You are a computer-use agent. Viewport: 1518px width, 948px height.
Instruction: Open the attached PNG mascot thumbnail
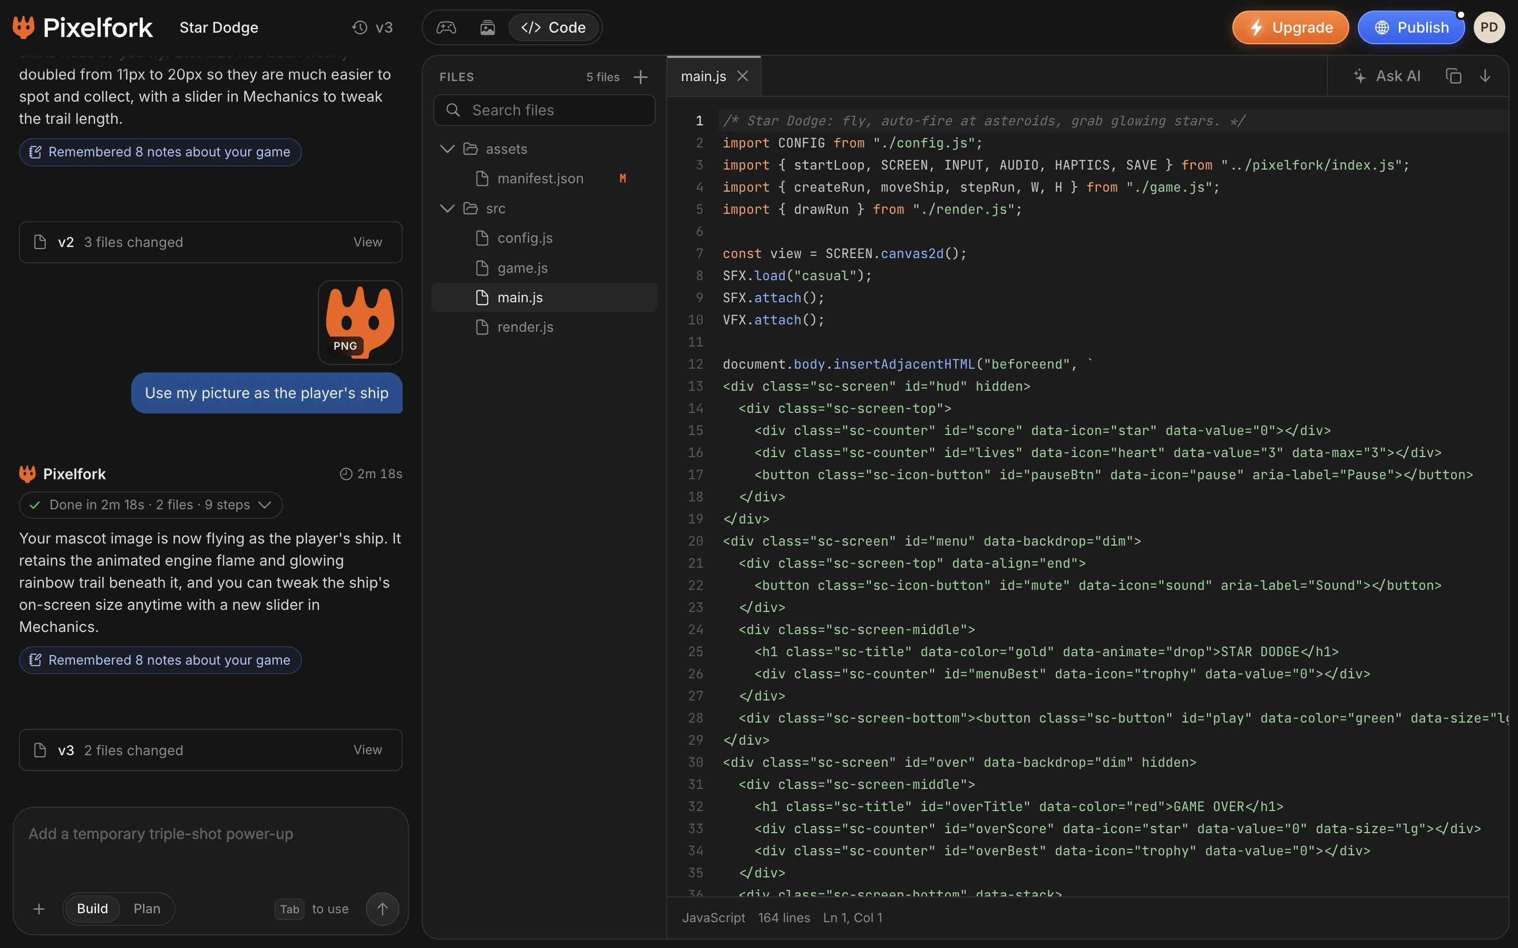click(x=360, y=322)
